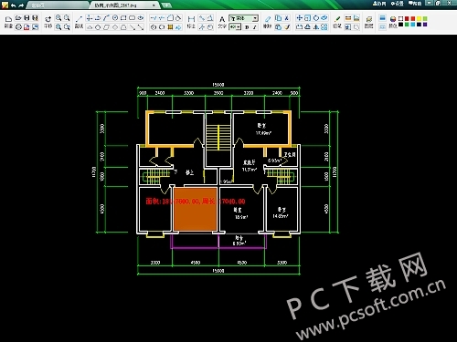Switch to the first inactive tab
The width and height of the screenshot is (457, 342).
(x=58, y=5)
